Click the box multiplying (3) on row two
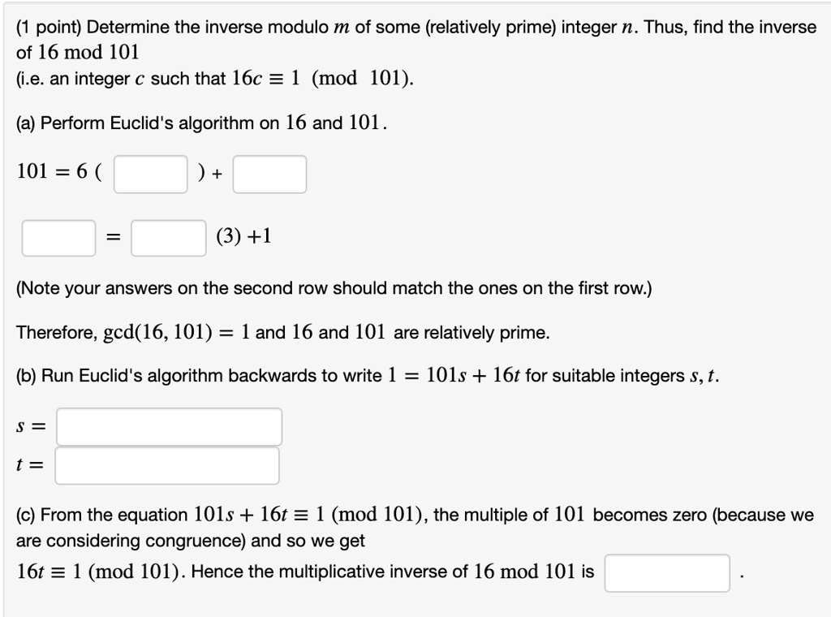831x617 pixels. pyautogui.click(x=168, y=236)
